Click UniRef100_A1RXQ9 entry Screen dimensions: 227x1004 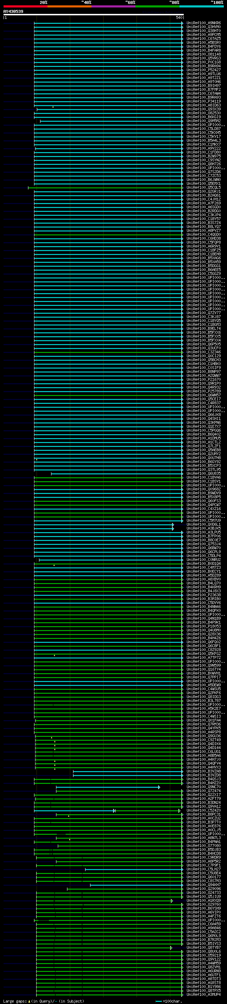coord(204,900)
